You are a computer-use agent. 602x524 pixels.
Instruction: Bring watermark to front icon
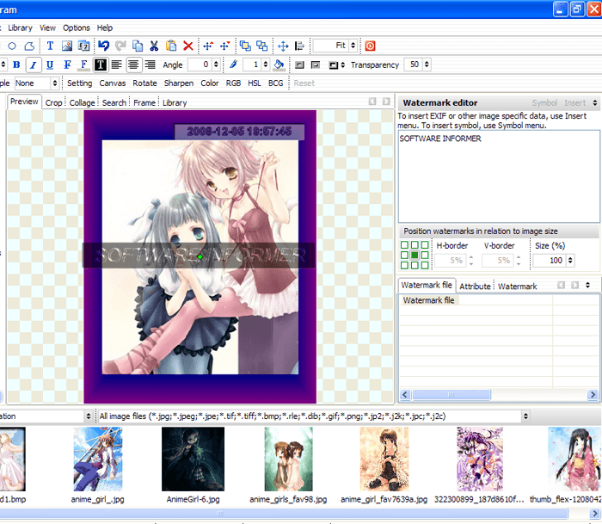[x=245, y=46]
